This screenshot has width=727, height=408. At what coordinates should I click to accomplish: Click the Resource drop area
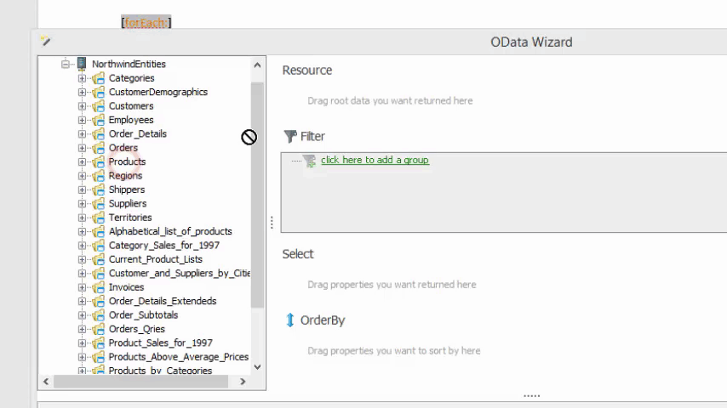pyautogui.click(x=390, y=101)
